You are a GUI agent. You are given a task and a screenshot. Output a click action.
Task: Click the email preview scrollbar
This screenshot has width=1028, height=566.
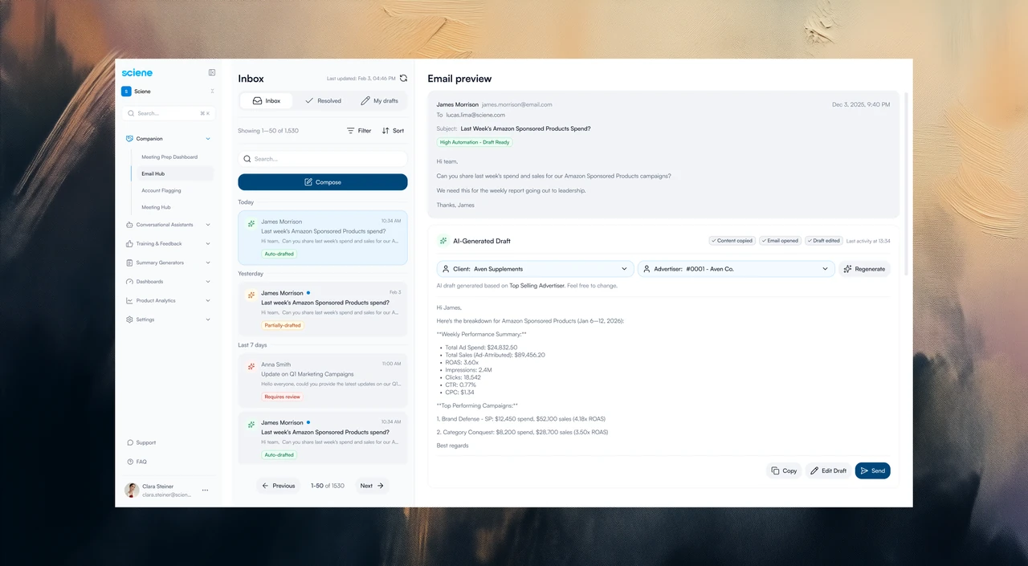(907, 185)
